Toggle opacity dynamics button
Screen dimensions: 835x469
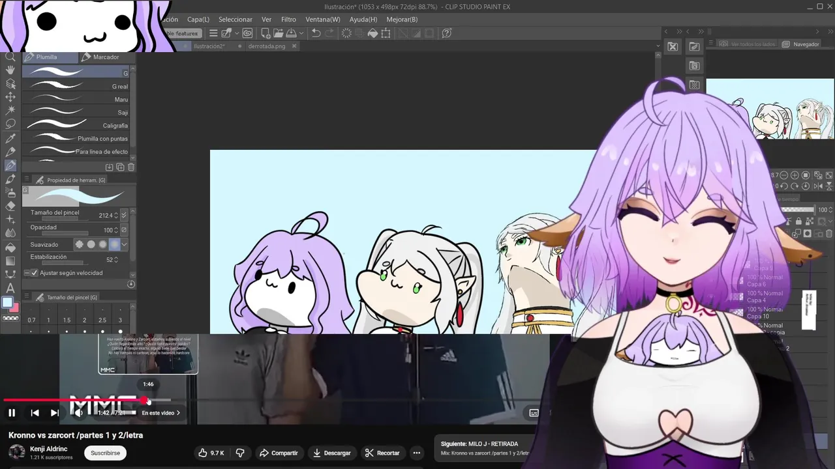click(x=124, y=230)
